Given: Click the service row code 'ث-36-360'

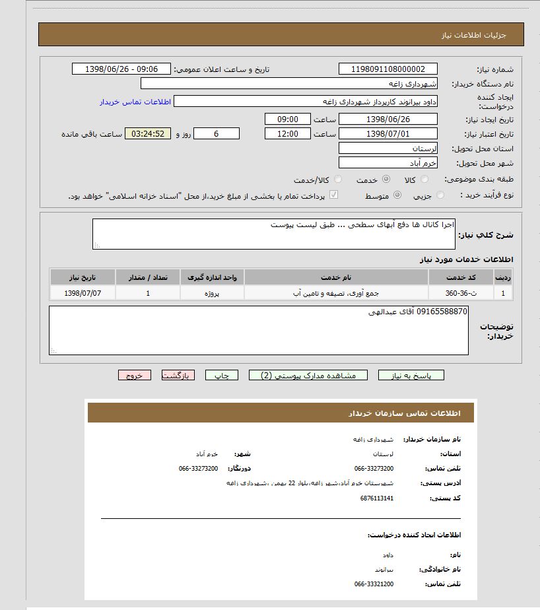Looking at the screenshot, I should click(x=461, y=293).
